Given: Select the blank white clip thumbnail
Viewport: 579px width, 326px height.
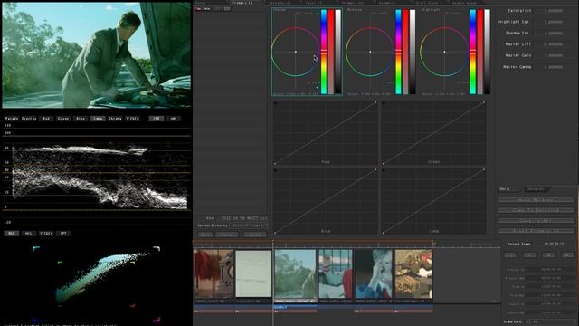Looking at the screenshot, I should 253,273.
